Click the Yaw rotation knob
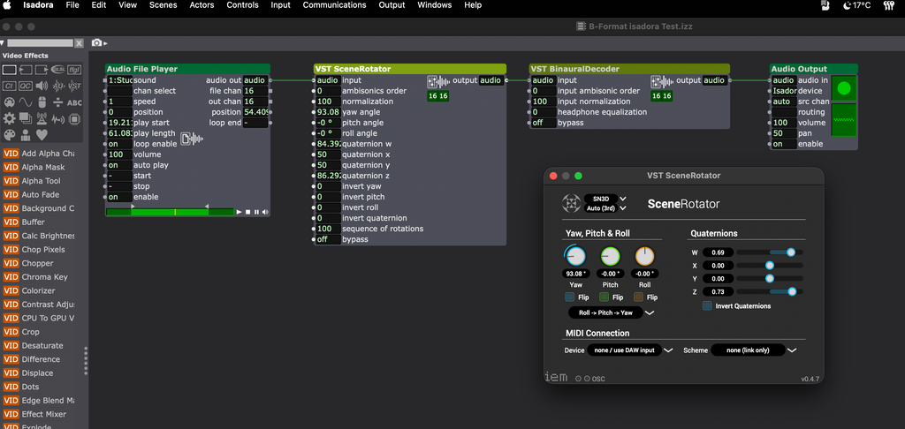This screenshot has height=429, width=905. (x=575, y=256)
